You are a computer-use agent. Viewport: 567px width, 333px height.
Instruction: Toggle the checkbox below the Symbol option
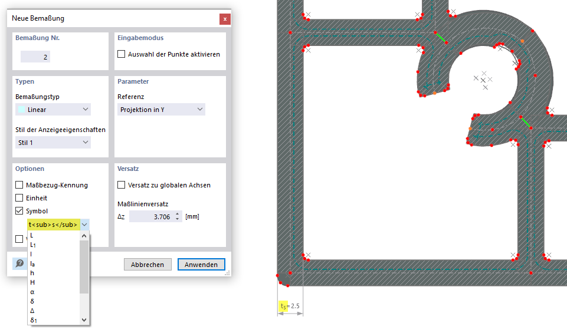point(19,239)
